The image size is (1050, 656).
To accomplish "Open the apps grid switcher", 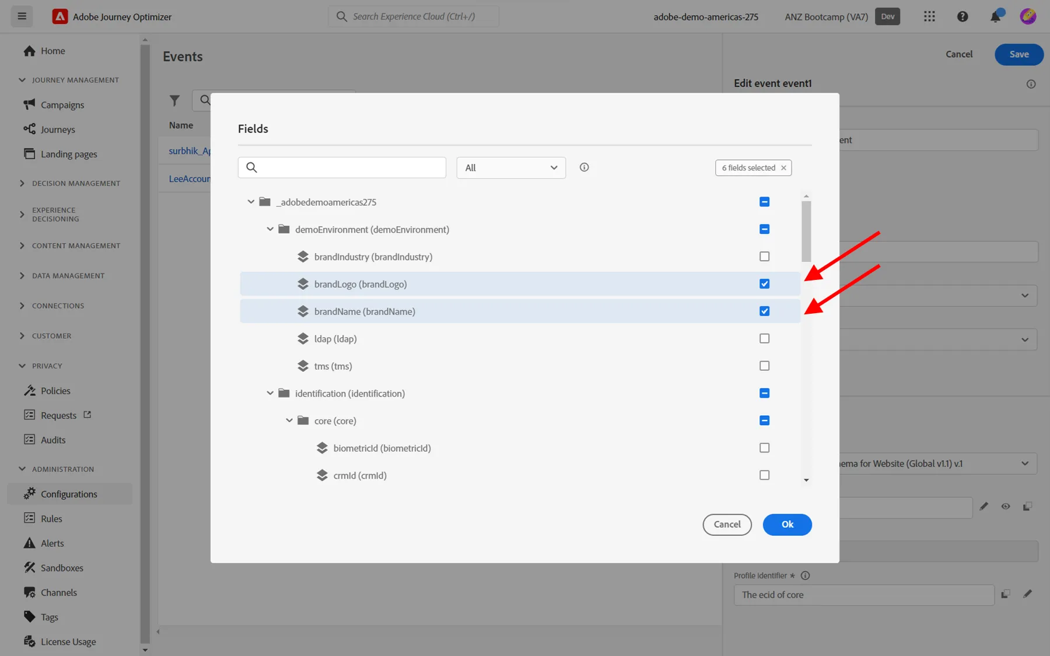I will (929, 17).
